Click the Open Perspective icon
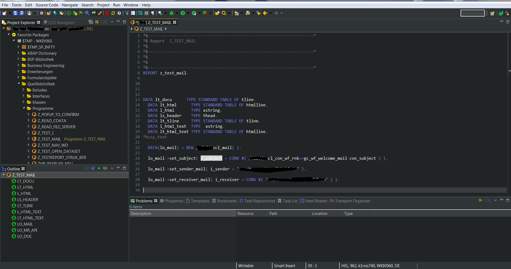This screenshot has width=511, height=269. (x=492, y=13)
